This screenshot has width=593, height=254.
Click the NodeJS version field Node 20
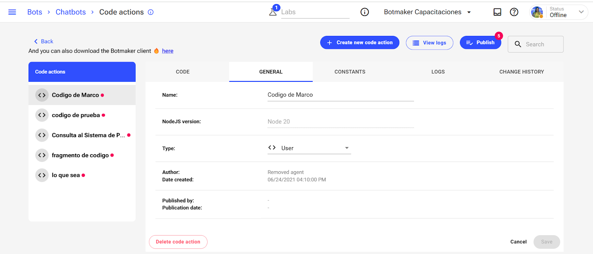341,122
